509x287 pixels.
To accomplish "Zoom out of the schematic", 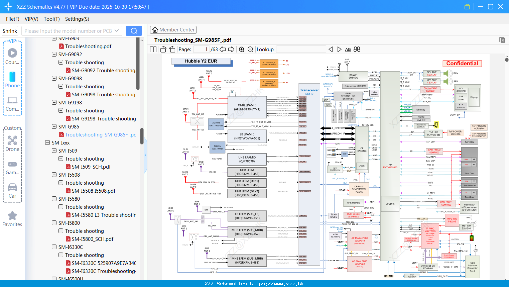I will (x=250, y=50).
